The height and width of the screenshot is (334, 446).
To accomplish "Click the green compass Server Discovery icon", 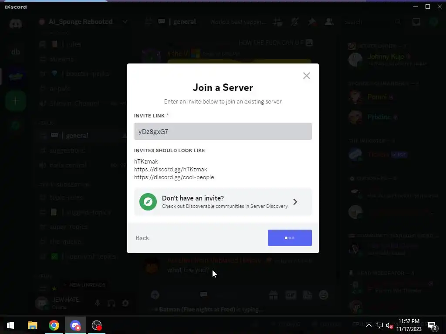I will click(148, 202).
